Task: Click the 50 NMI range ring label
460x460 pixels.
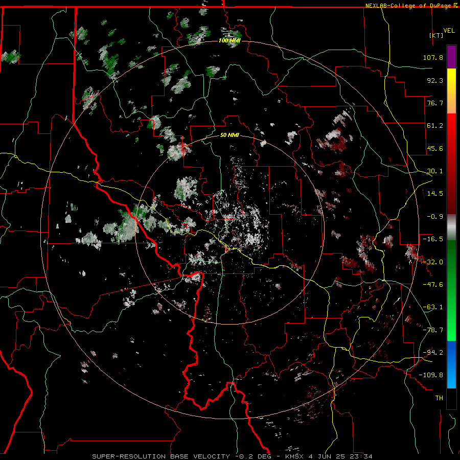Action: pyautogui.click(x=229, y=135)
